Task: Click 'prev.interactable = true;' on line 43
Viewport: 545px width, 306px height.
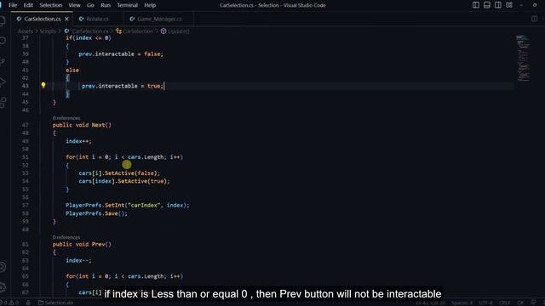Action: pyautogui.click(x=123, y=86)
